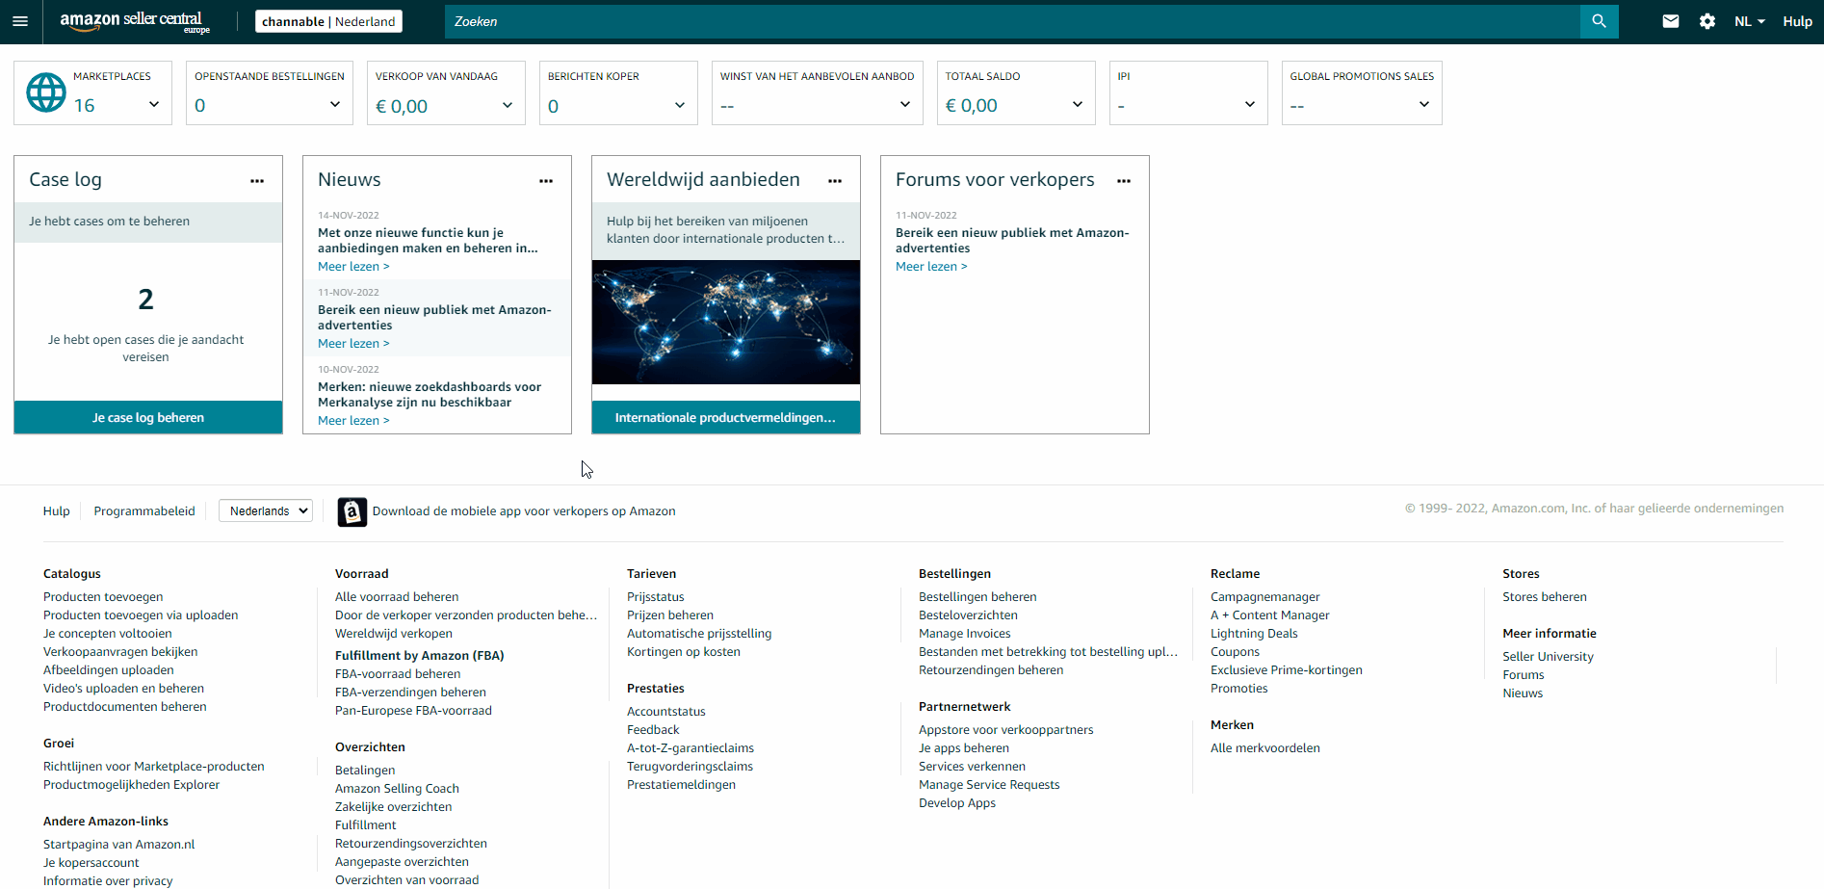Open Pan-Europese FBA-voorraad link
Viewport: 1824px width, 889px height.
click(413, 711)
